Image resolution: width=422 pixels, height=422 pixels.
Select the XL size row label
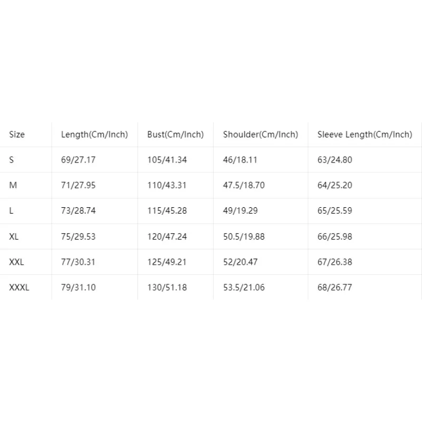14,236
